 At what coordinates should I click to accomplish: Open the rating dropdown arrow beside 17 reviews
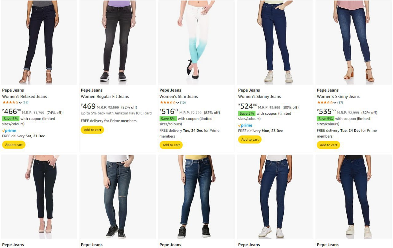point(335,103)
